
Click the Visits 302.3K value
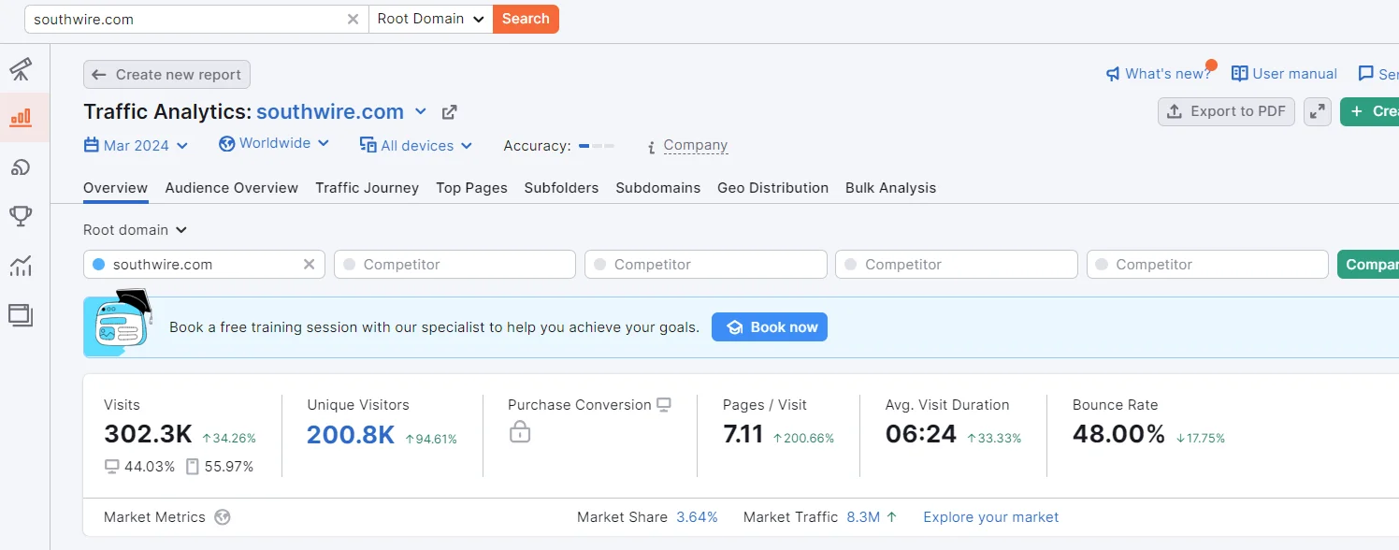click(x=148, y=435)
